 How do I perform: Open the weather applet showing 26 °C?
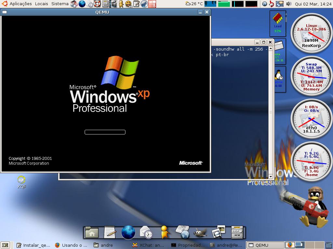(x=194, y=4)
